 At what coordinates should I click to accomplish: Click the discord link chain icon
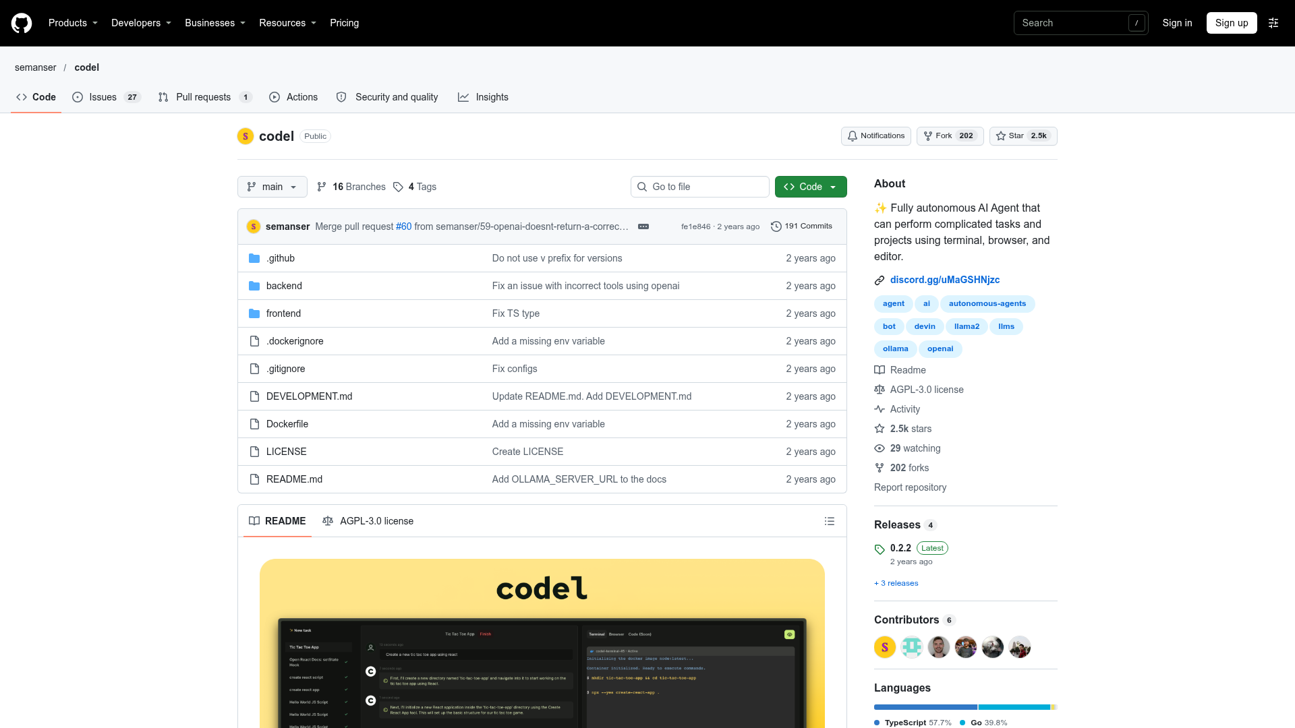tap(880, 280)
